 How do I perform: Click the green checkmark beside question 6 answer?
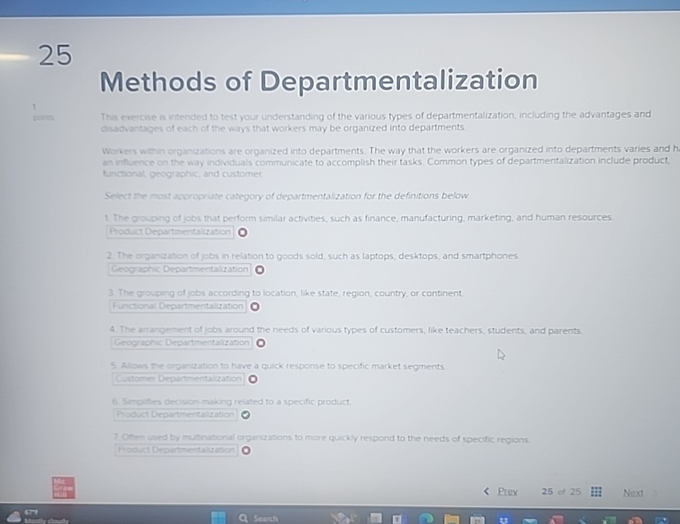pos(246,414)
